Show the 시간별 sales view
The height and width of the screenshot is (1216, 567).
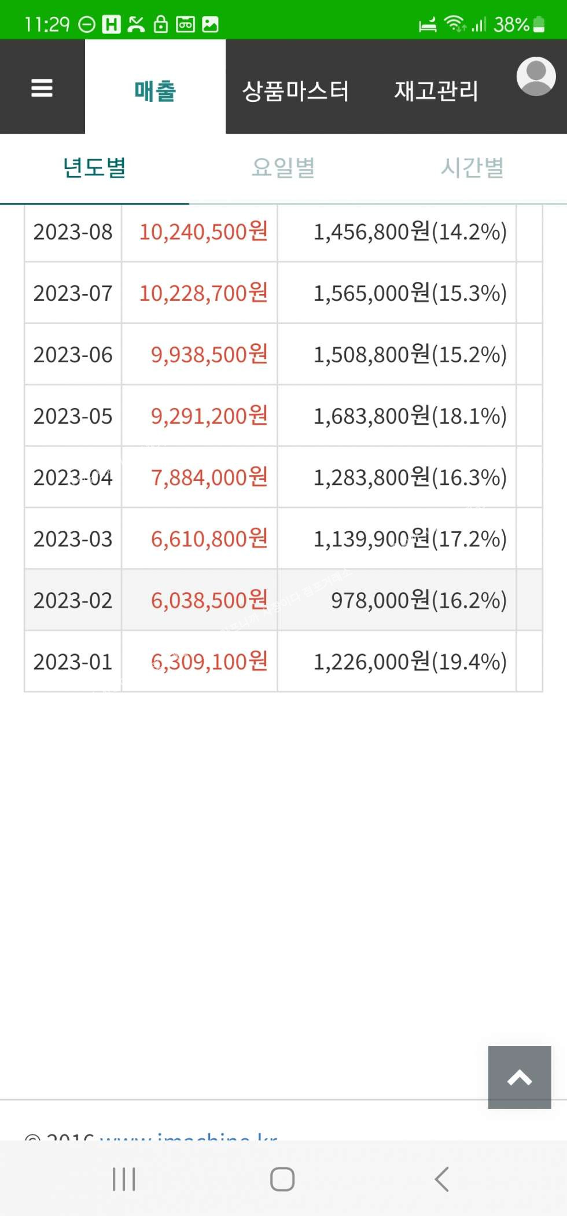point(472,168)
